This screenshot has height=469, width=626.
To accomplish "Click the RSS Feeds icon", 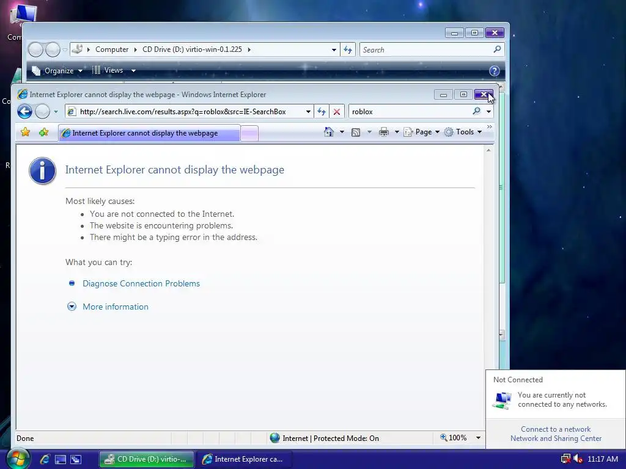I will pos(356,132).
